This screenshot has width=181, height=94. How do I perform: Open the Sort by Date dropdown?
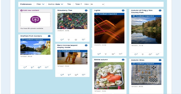coord(56,4)
